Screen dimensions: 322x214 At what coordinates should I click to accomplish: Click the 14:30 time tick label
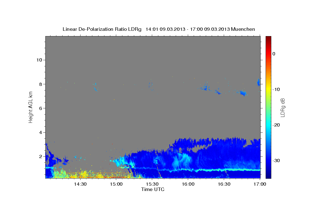tap(80, 184)
